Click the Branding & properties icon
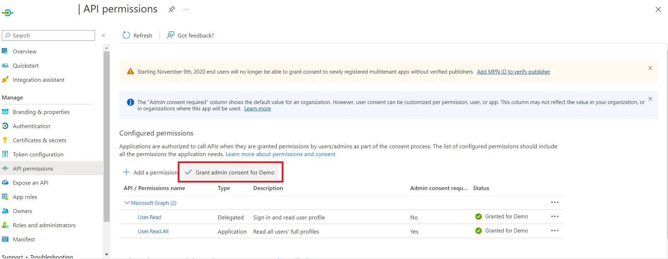This screenshot has height=259, width=668. (5, 112)
